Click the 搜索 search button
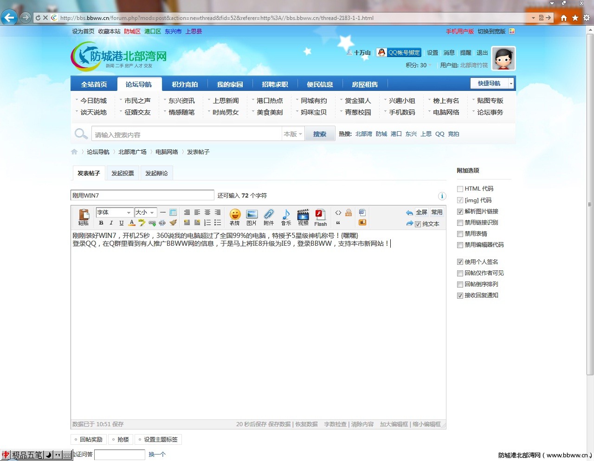The width and height of the screenshot is (594, 461). tap(319, 134)
